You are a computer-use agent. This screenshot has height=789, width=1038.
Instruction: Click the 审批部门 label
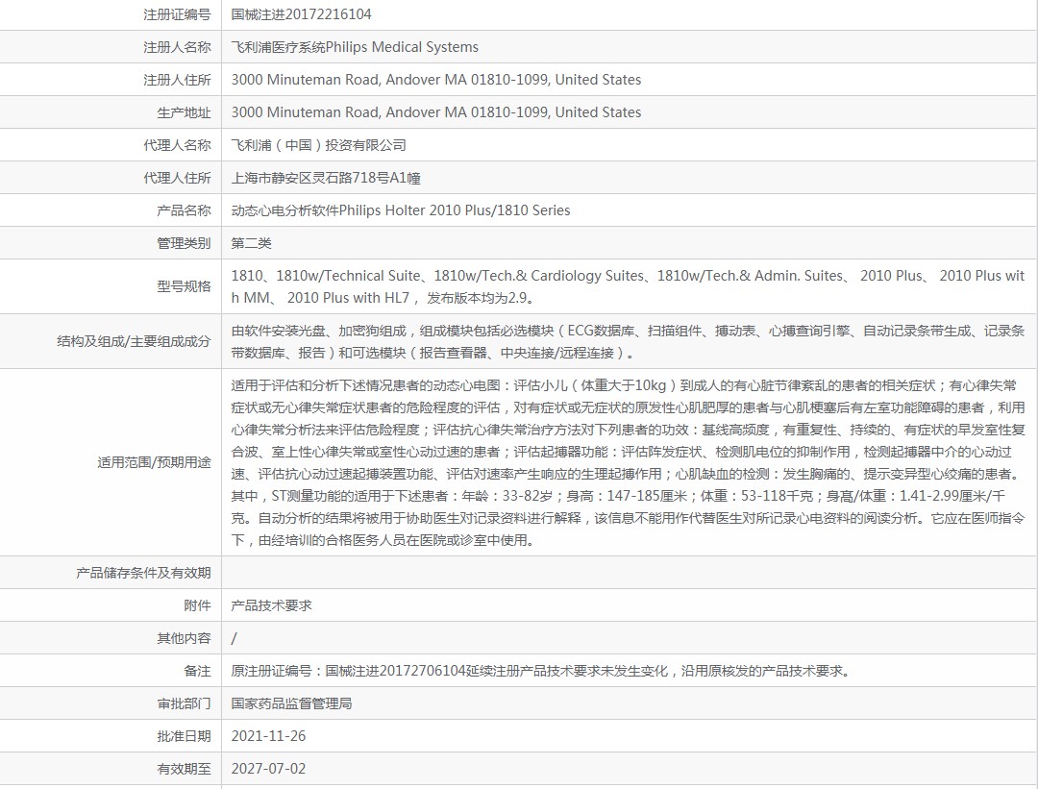tap(184, 703)
